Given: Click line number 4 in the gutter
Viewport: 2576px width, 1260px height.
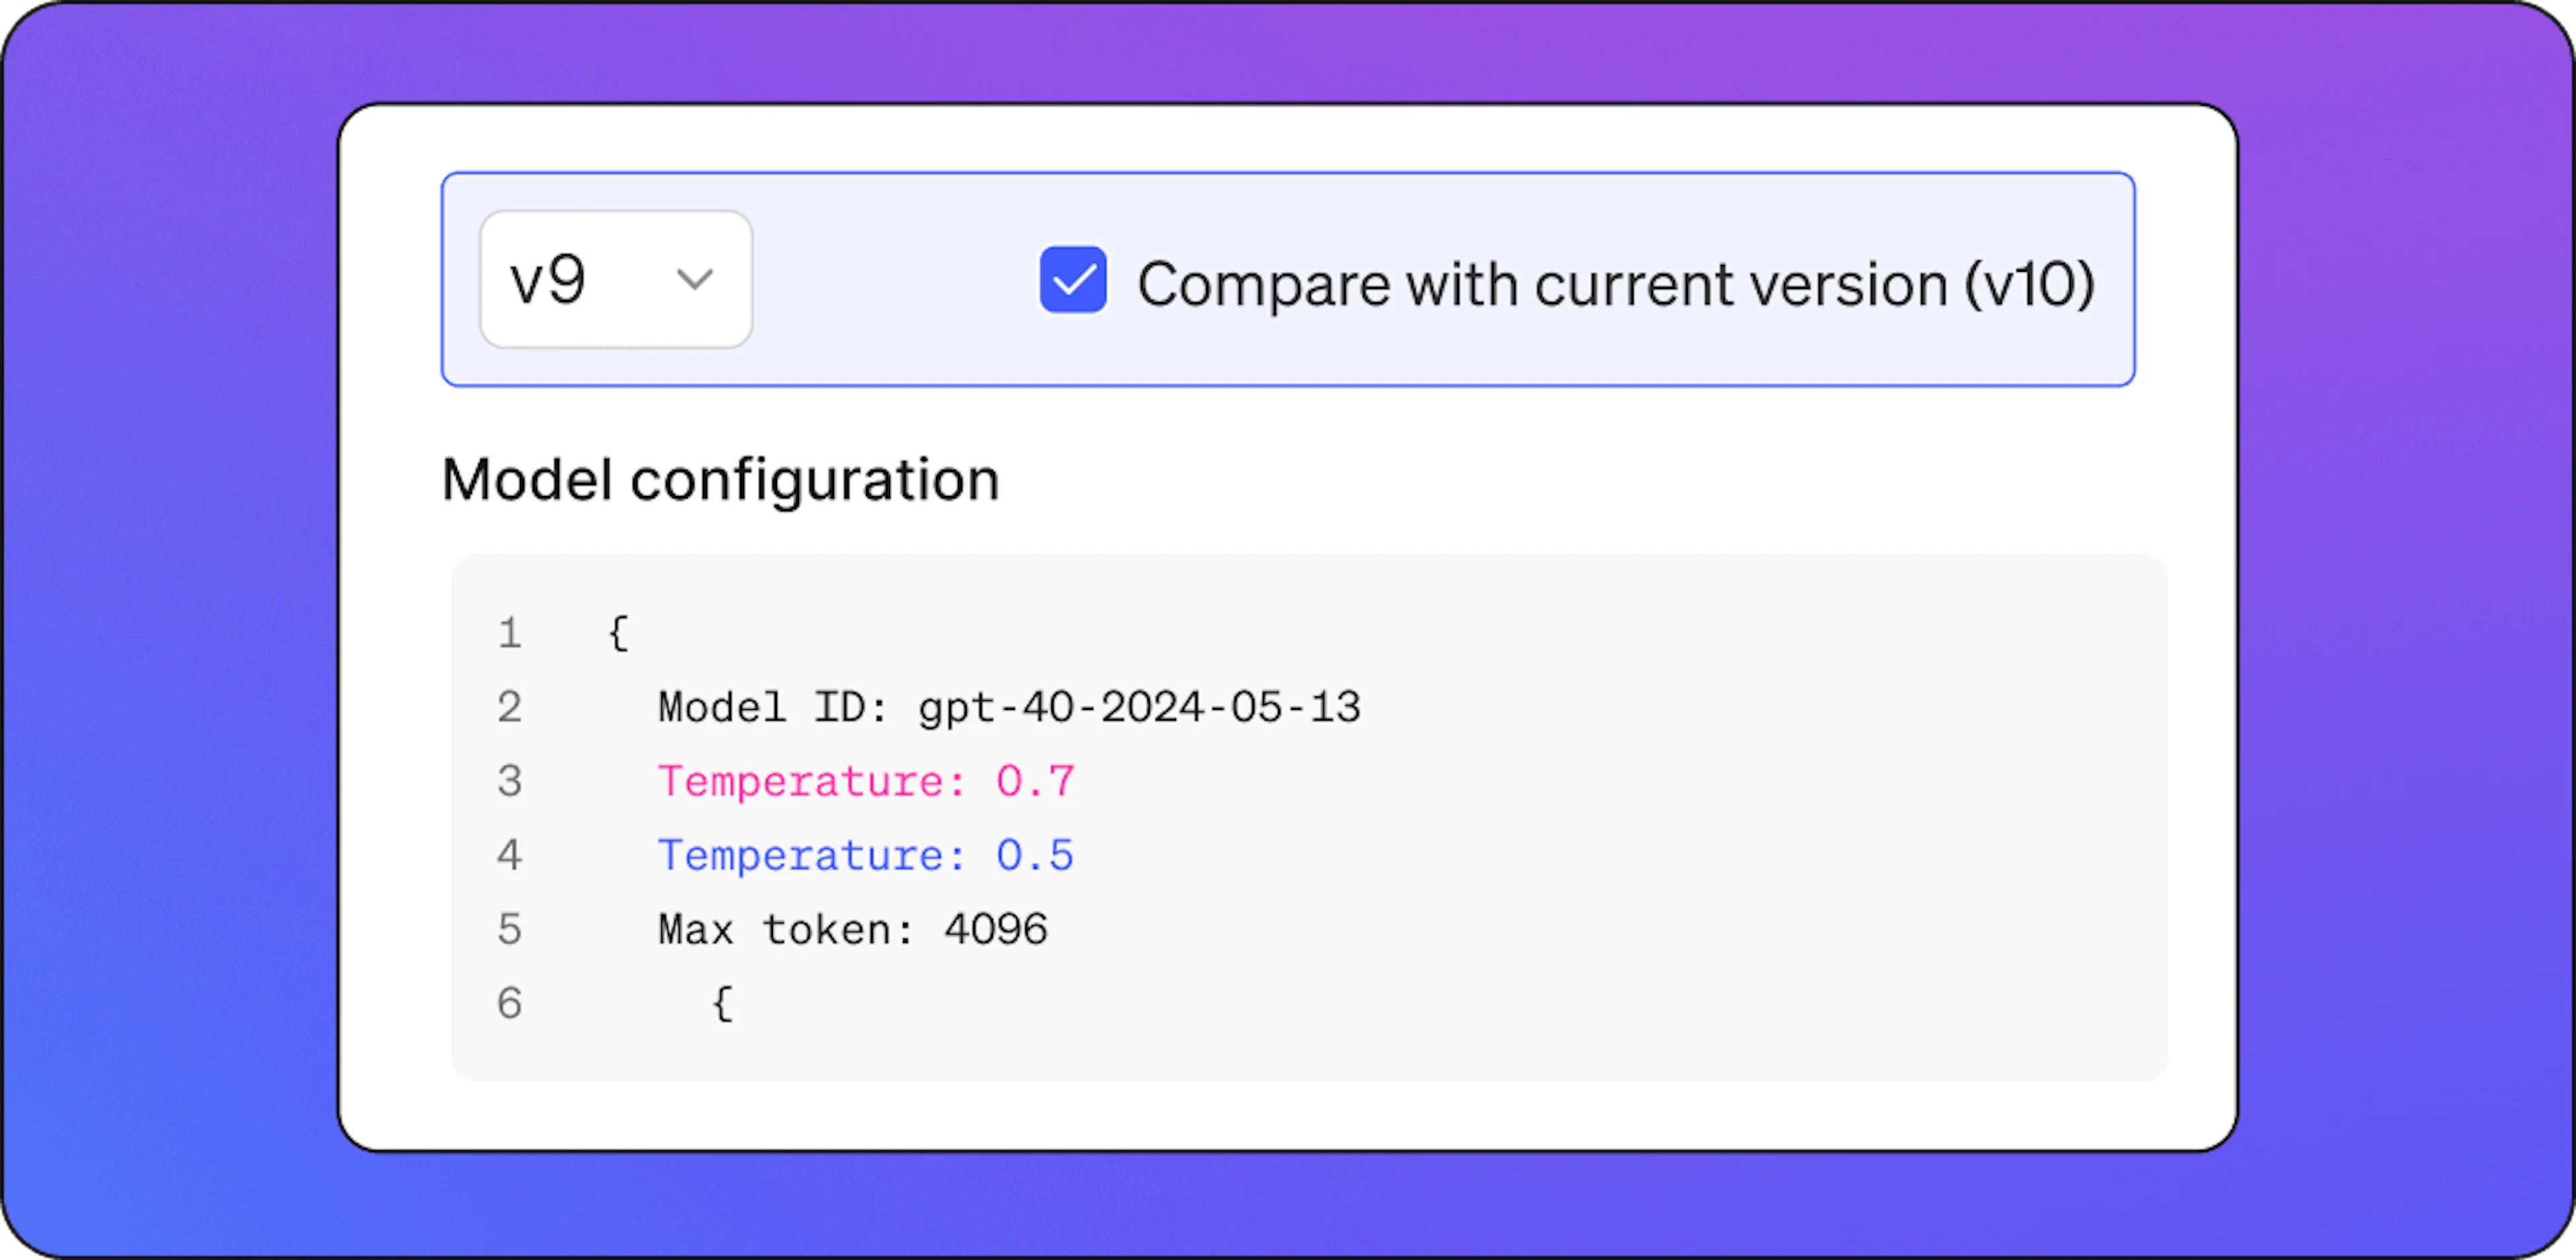Looking at the screenshot, I should [510, 855].
